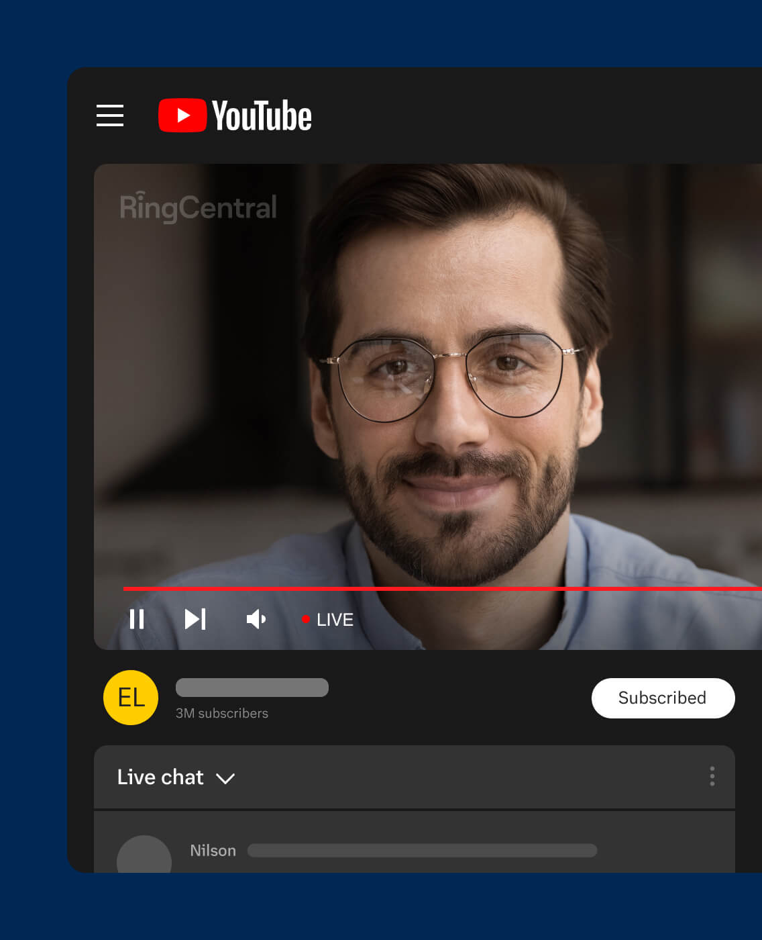Viewport: 762px width, 940px height.
Task: Click the EL channel avatar
Action: point(130,698)
